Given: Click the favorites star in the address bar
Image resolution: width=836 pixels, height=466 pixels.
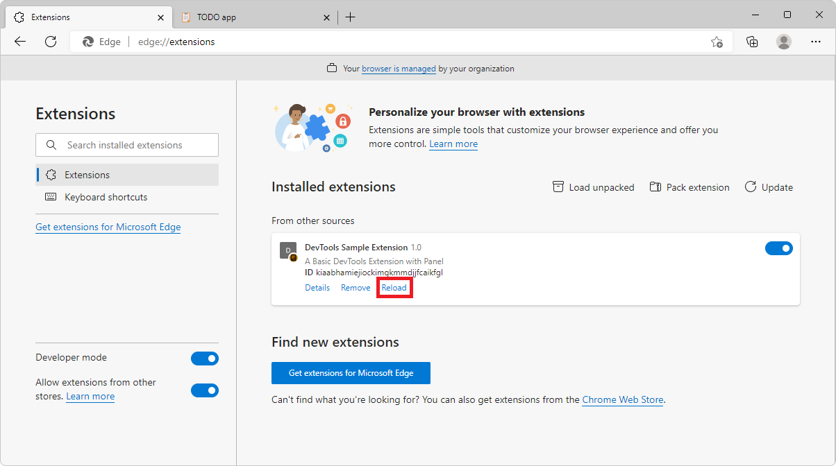Looking at the screenshot, I should 717,42.
